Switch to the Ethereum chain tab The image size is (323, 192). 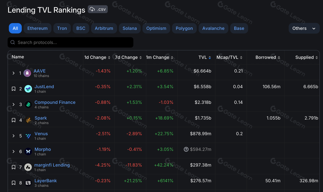coord(38,28)
